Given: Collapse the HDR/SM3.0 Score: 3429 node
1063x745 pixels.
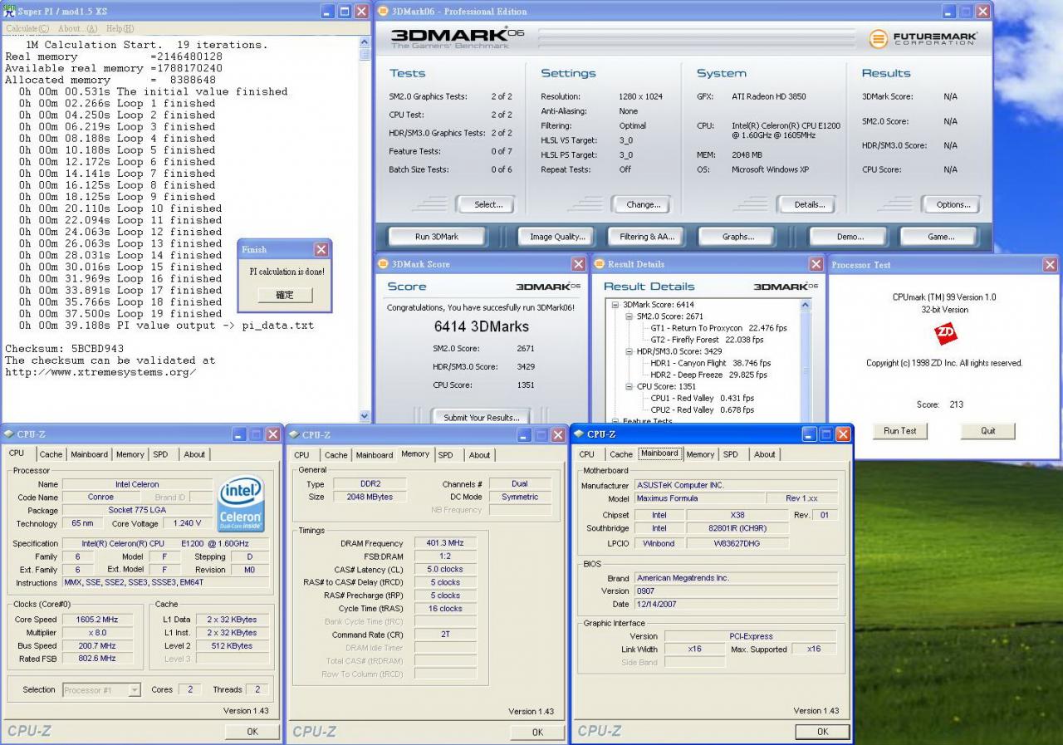Looking at the screenshot, I should (629, 351).
